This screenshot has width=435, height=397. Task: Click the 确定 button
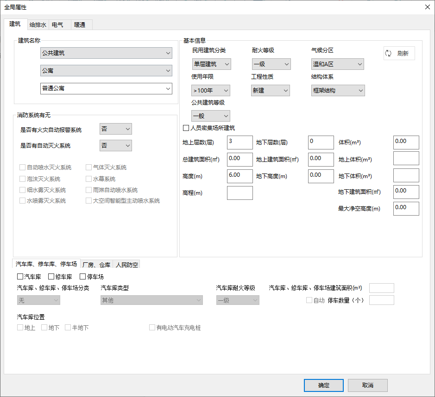click(x=323, y=385)
